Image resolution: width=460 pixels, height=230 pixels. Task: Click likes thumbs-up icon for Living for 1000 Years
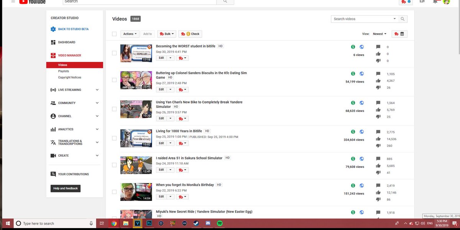point(378,139)
